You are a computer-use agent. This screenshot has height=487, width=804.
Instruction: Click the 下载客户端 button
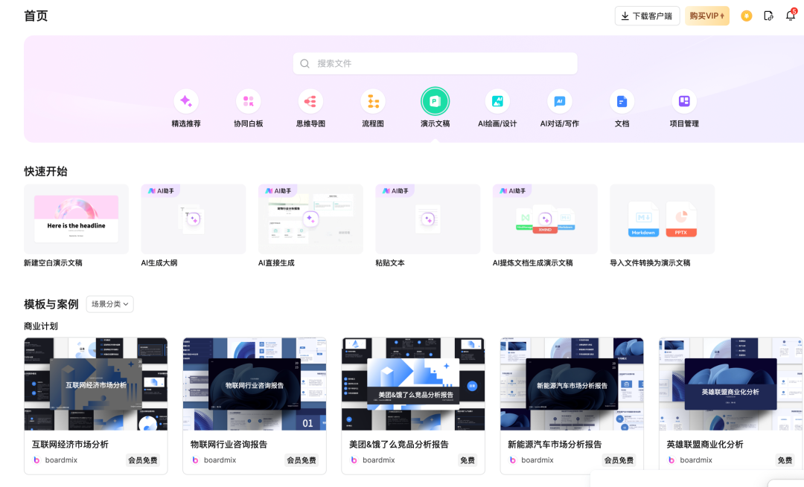point(647,15)
